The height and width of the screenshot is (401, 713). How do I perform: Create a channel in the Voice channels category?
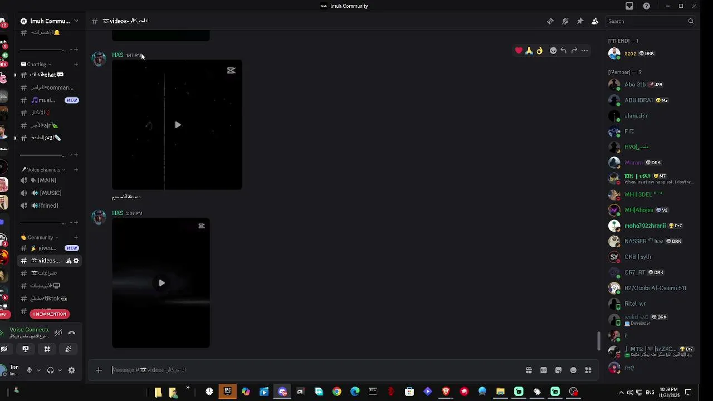(x=76, y=170)
